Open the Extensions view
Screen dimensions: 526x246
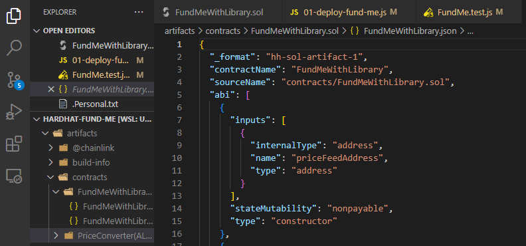(x=14, y=144)
